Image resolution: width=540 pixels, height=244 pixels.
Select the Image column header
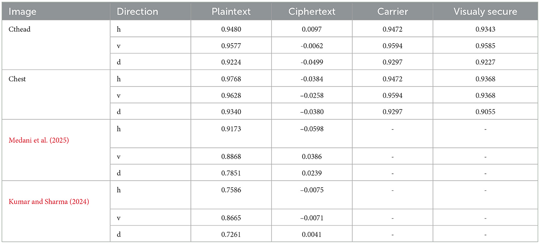coord(22,11)
